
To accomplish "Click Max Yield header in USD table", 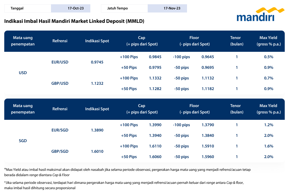I will tap(269, 41).
